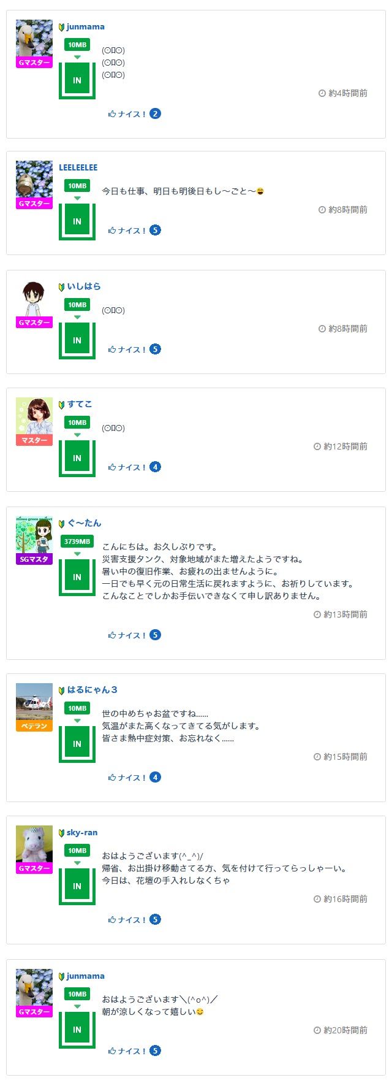Open すてこ's avatar image
392x1083 pixels.
tap(34, 416)
